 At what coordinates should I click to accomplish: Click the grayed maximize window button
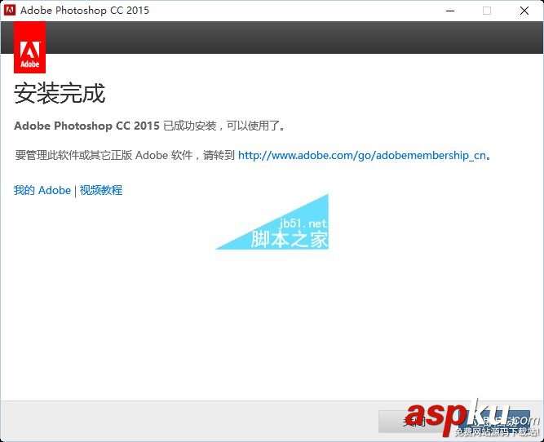(x=487, y=11)
